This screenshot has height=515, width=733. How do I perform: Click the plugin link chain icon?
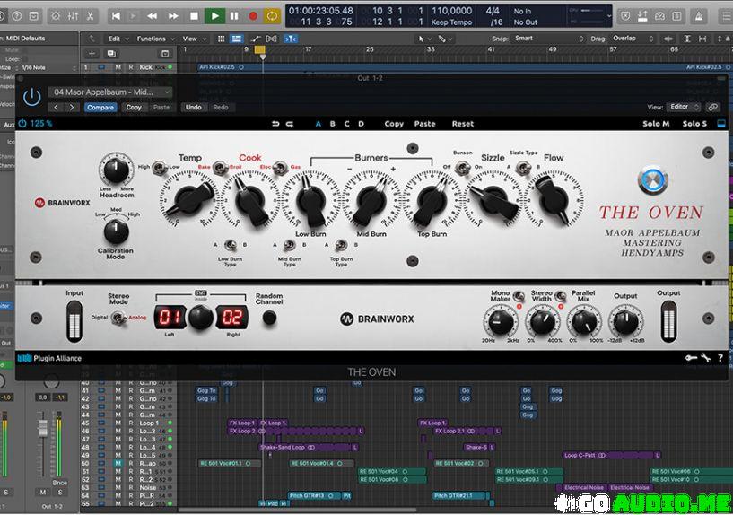pyautogui.click(x=713, y=107)
